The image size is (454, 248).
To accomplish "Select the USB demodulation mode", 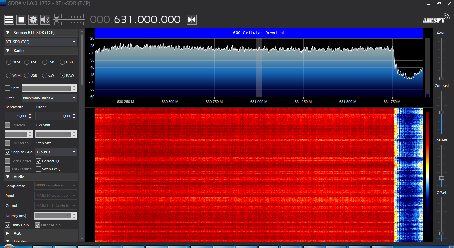I will pyautogui.click(x=66, y=62).
